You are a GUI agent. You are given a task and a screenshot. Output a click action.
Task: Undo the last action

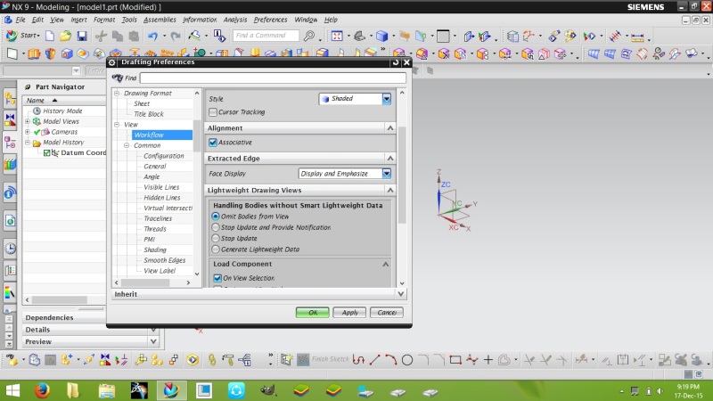152,36
